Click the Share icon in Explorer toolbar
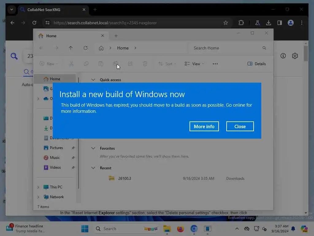The image size is (314, 236). (130, 64)
